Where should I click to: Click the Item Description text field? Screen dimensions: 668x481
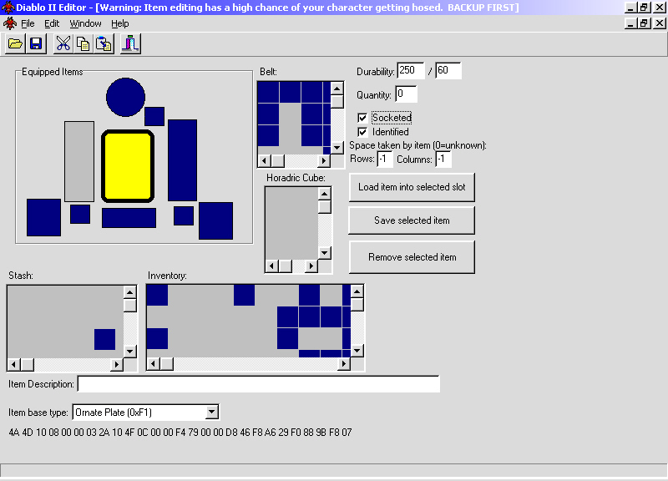(x=259, y=384)
